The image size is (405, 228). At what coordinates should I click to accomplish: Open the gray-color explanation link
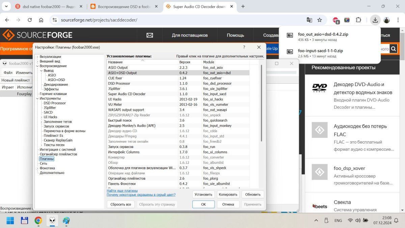141,195
